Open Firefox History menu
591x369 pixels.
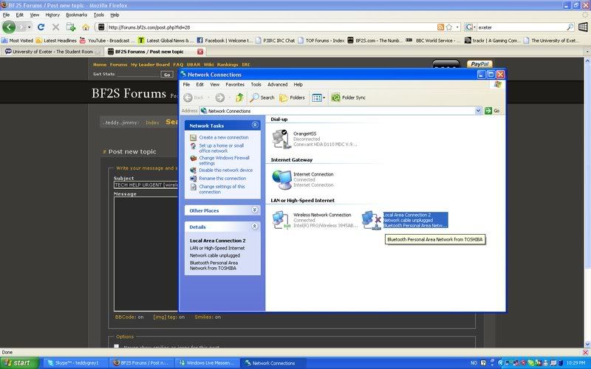coord(52,15)
